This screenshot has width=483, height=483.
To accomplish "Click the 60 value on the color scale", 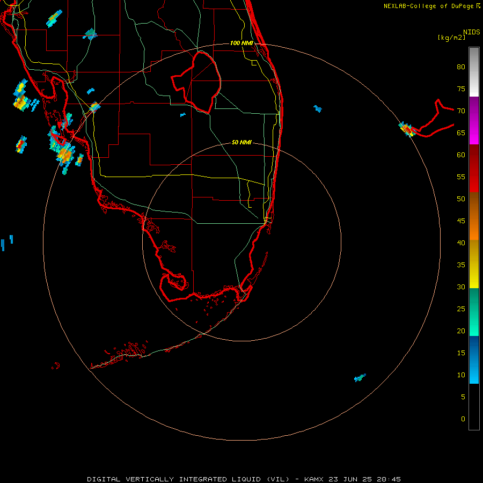I will pyautogui.click(x=461, y=155).
